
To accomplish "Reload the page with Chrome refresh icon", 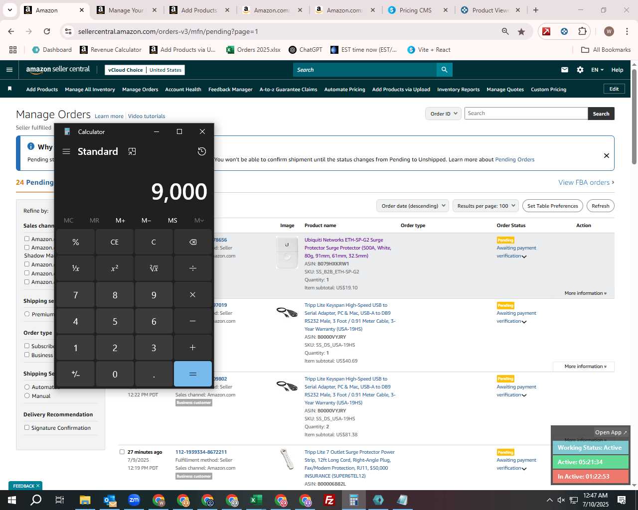I will pos(47,31).
